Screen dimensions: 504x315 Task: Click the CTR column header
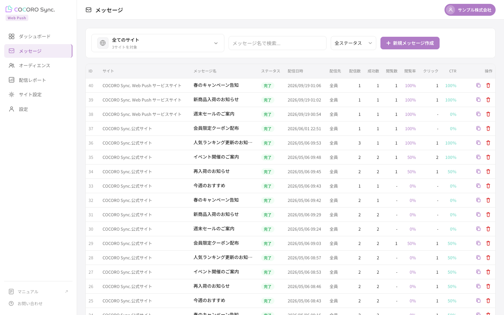[x=453, y=71]
